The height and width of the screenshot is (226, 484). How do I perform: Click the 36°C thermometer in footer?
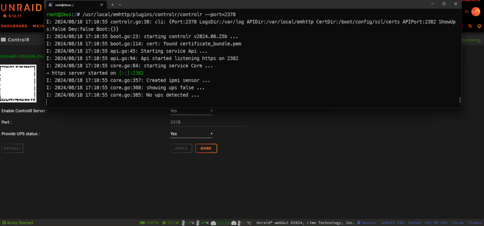point(202,223)
